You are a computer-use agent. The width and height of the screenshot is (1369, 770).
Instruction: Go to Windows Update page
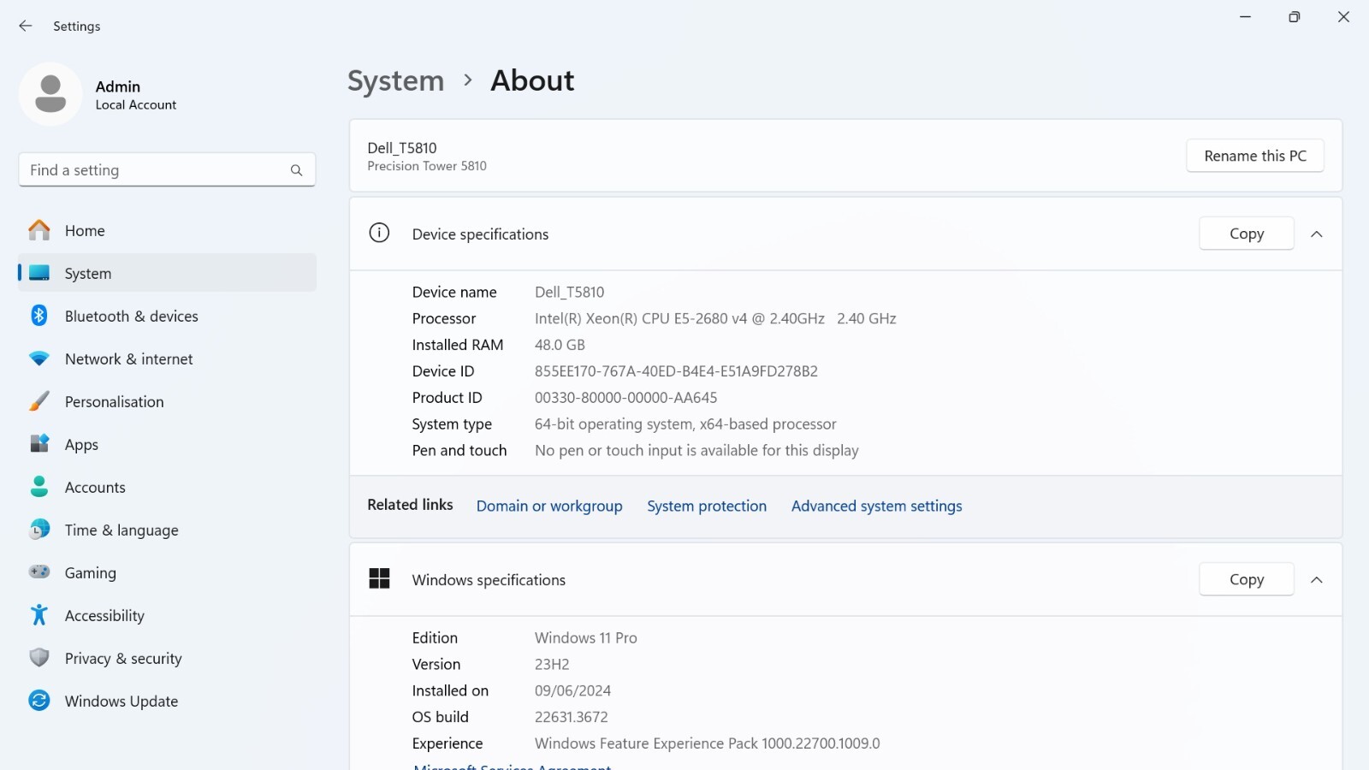coord(167,701)
